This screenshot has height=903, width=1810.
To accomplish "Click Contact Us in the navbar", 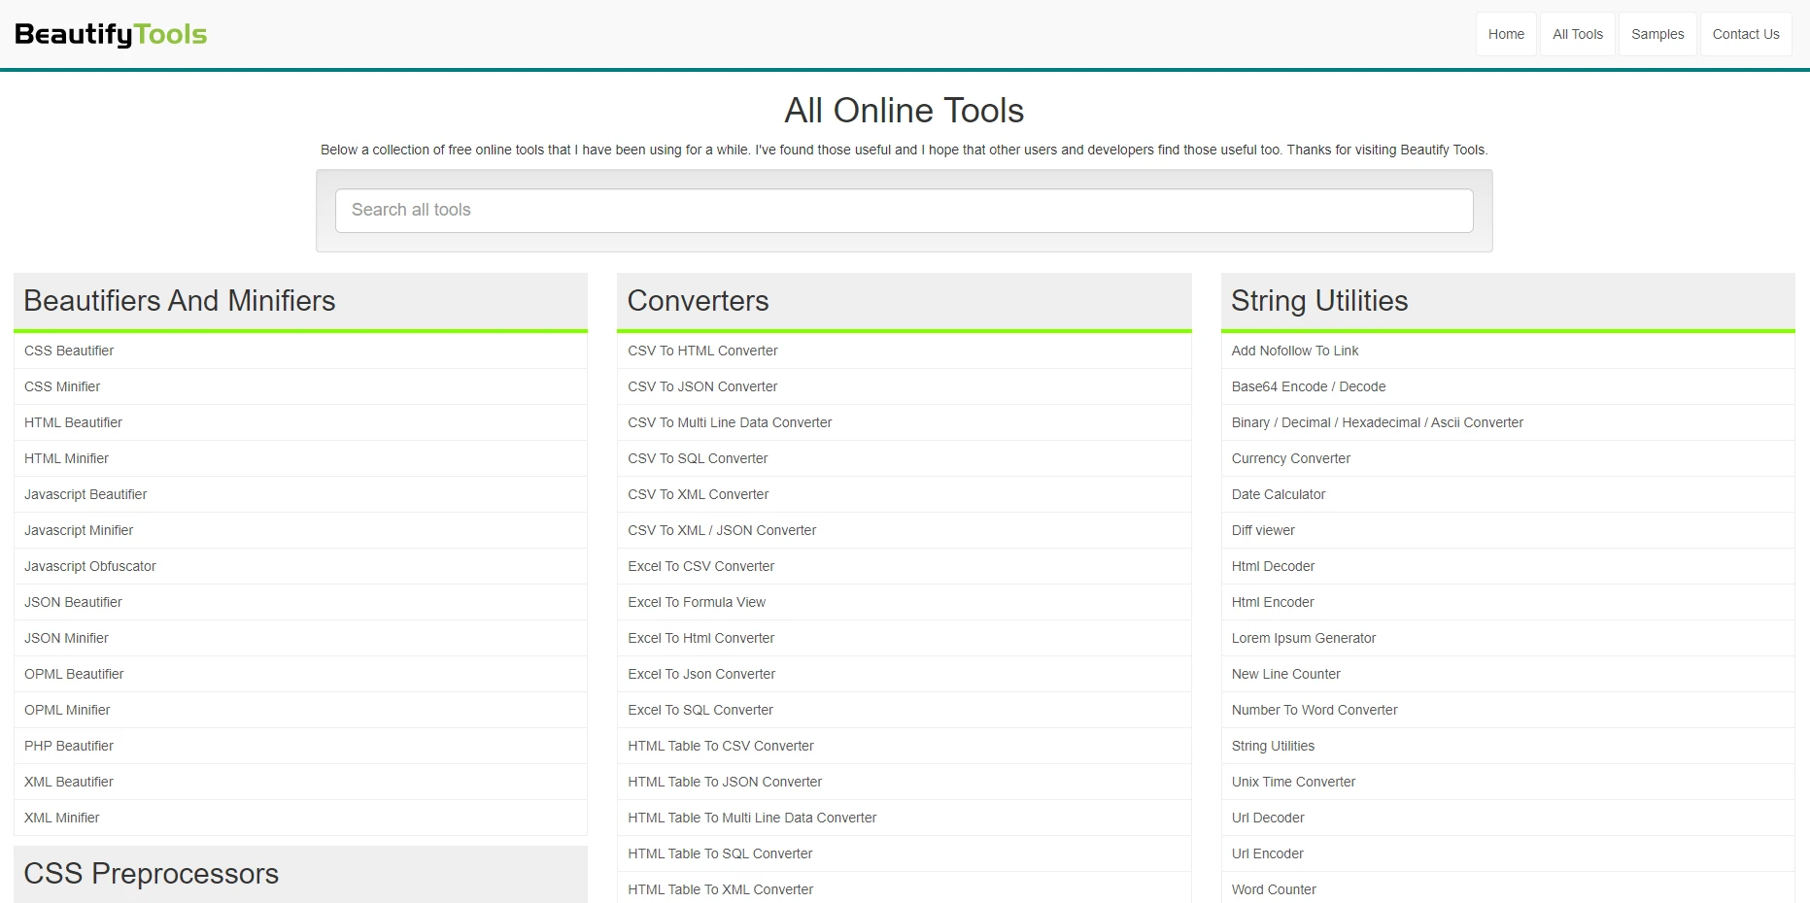I will 1745,34.
